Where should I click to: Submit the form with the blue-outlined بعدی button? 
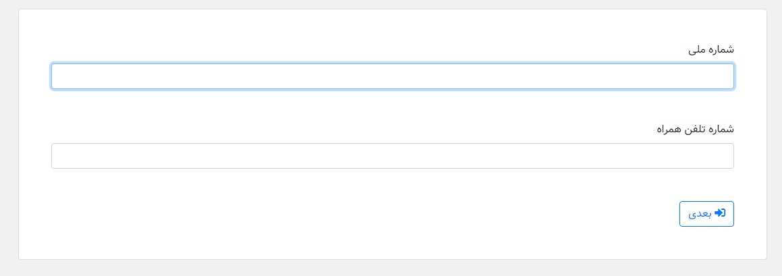[706, 214]
